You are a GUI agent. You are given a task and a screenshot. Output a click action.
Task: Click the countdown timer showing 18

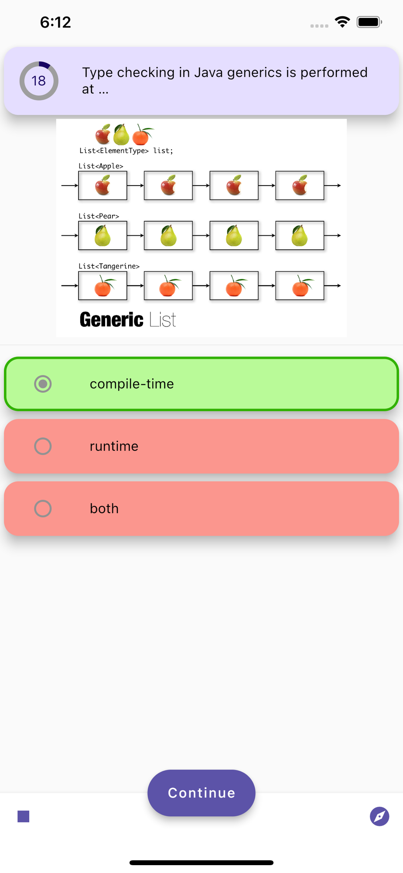(39, 81)
